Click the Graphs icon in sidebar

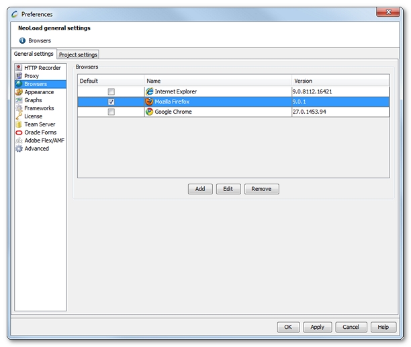[x=19, y=100]
